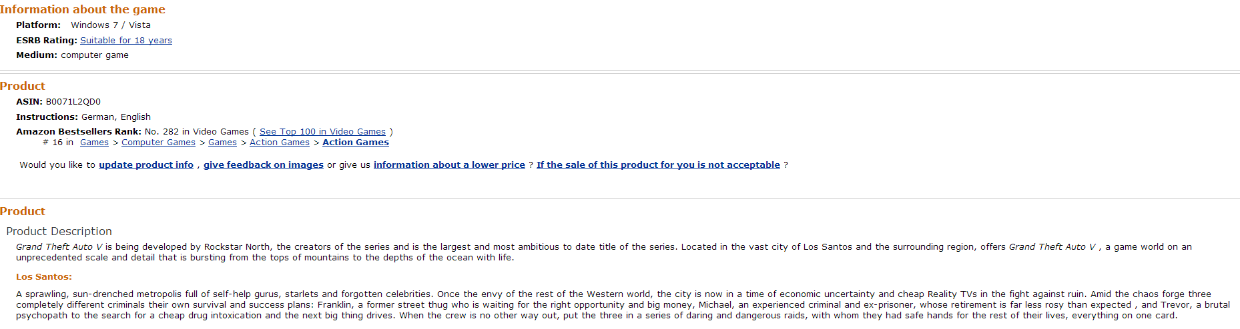Click 'See Top 100 in Video Games'

[322, 132]
